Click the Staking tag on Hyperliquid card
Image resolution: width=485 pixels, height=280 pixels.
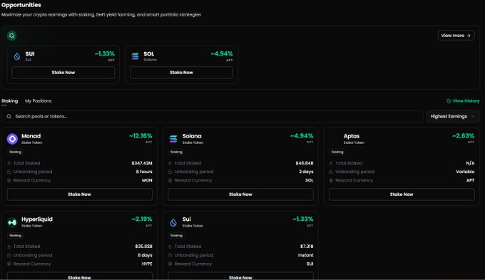tap(15, 236)
